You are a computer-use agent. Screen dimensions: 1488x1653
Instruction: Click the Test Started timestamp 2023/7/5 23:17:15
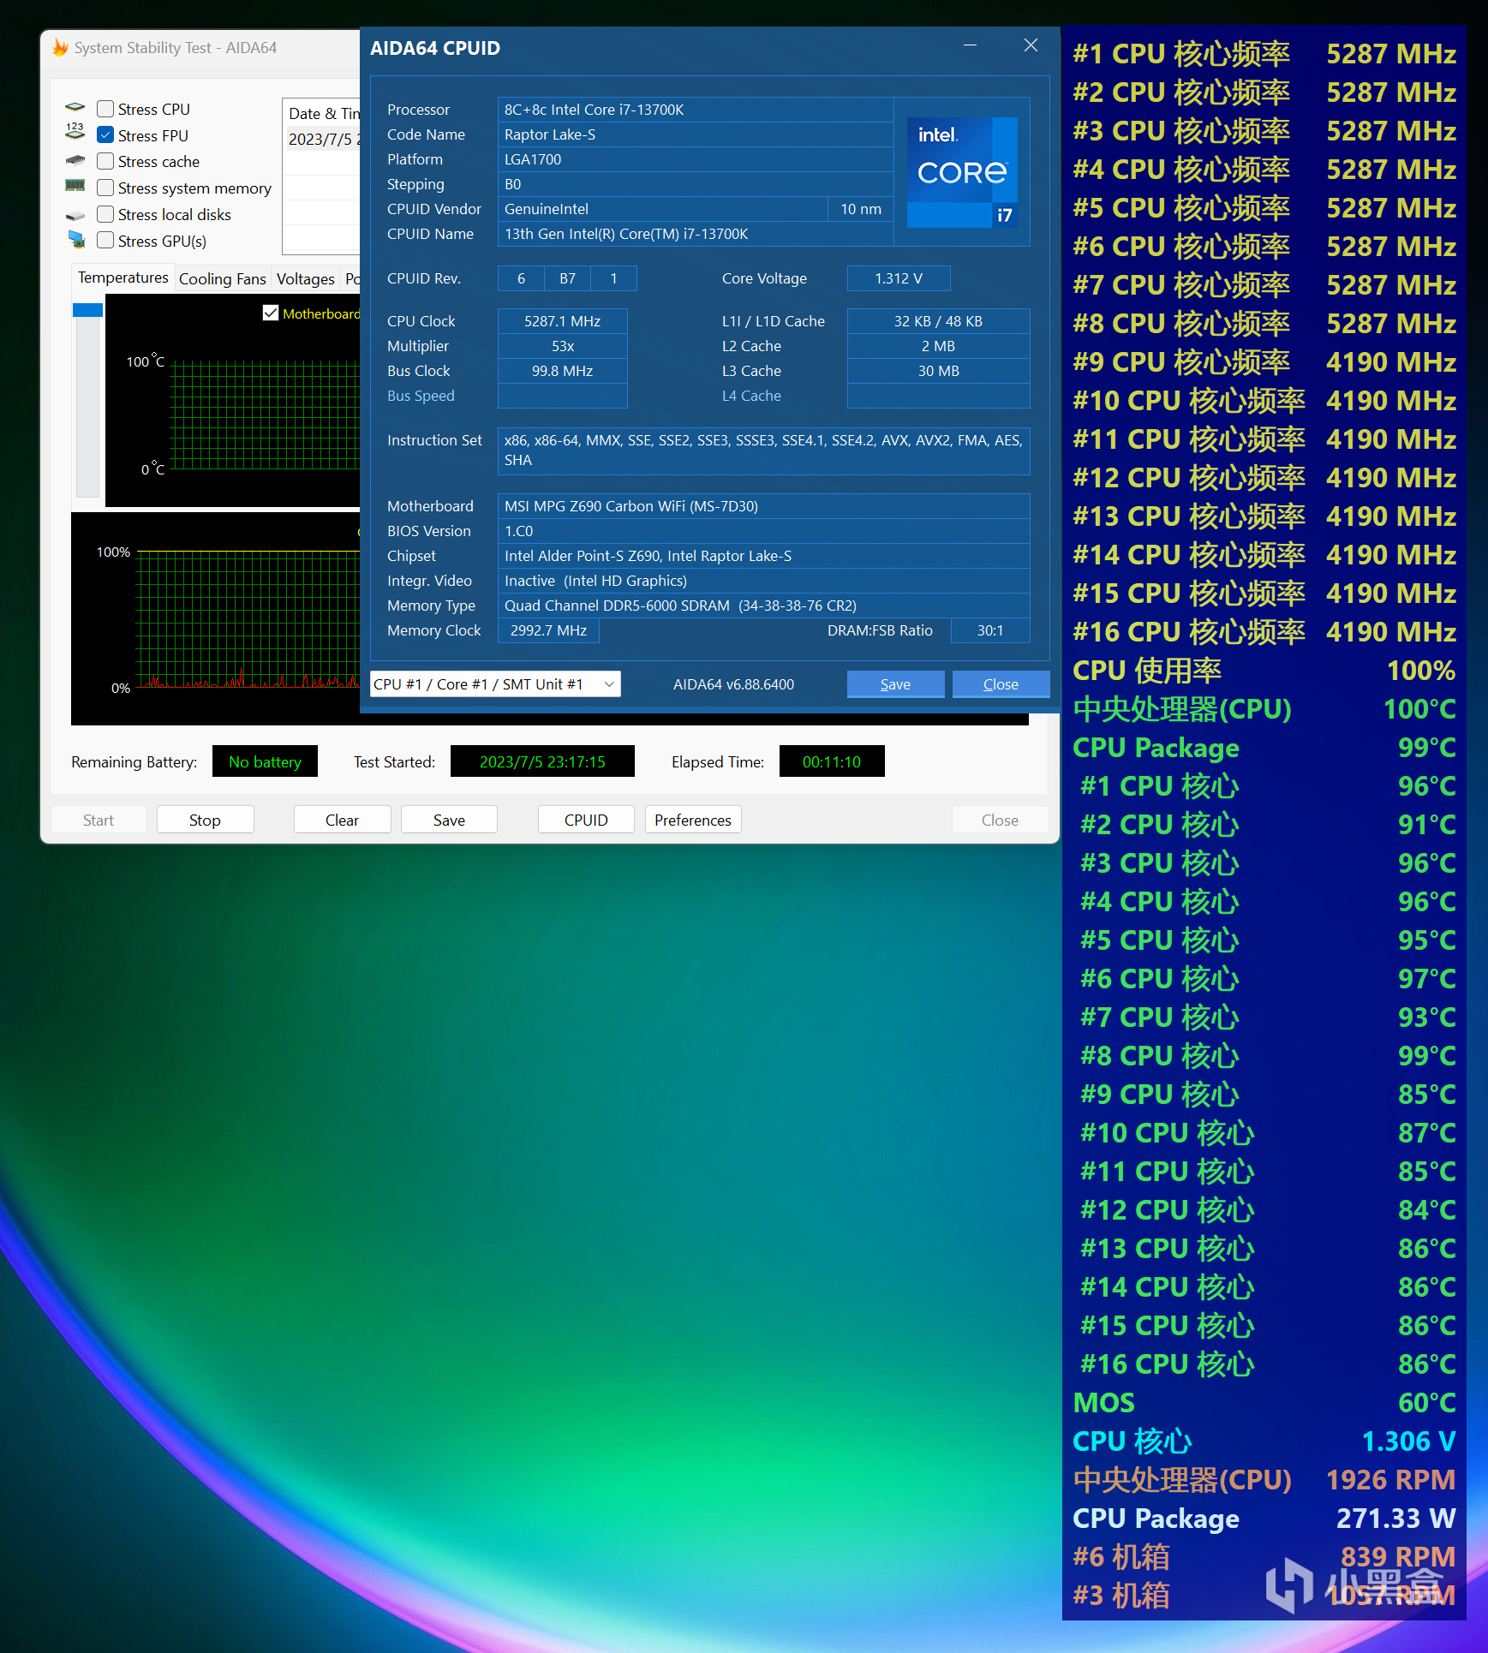click(x=542, y=761)
